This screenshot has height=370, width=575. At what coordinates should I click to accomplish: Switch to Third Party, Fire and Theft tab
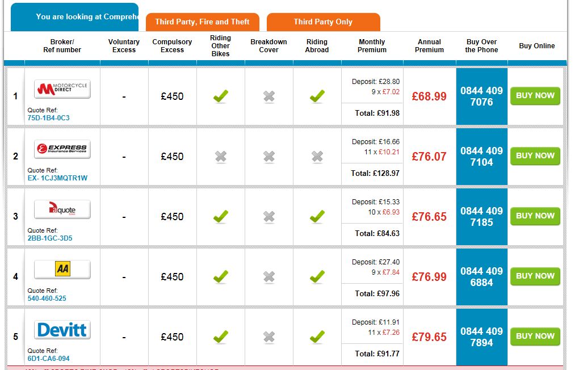tap(203, 22)
